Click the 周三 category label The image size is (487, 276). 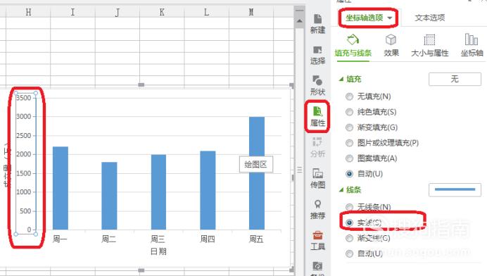pos(158,239)
